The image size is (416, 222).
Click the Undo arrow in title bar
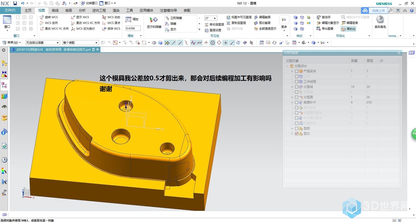point(23,3)
